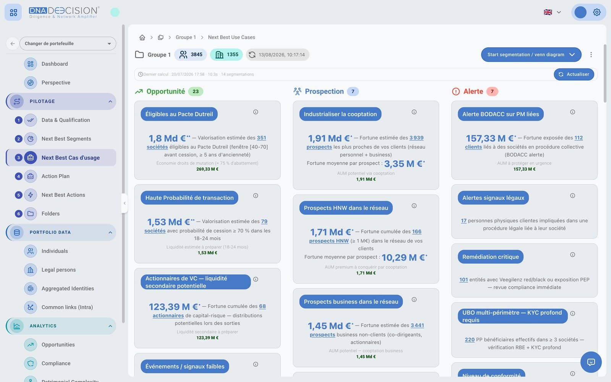611x382 pixels.
Task: Click the 17 personnes physiques link
Action: coord(464,220)
